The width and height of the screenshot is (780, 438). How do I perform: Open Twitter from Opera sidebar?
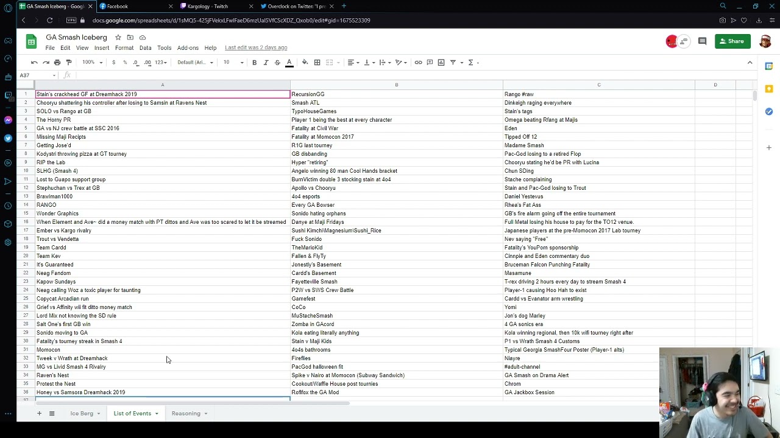coord(8,138)
